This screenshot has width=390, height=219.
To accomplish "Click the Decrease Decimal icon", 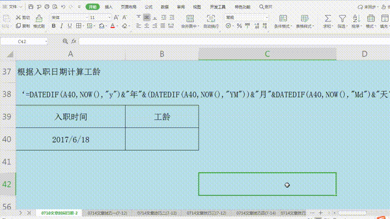I will (264, 26).
